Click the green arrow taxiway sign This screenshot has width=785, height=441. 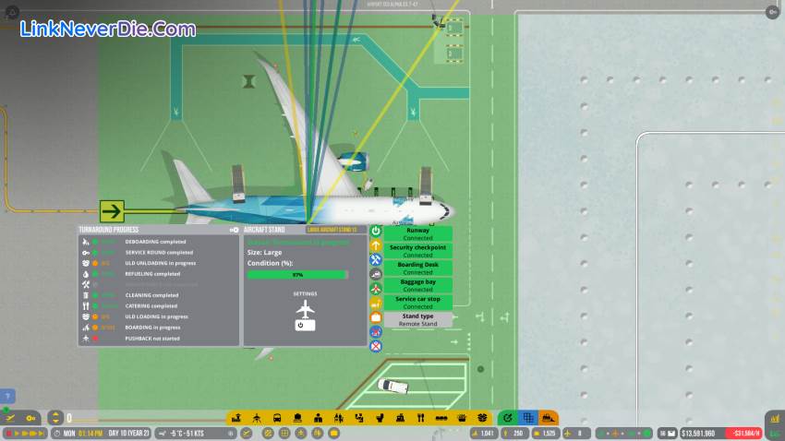(x=112, y=211)
